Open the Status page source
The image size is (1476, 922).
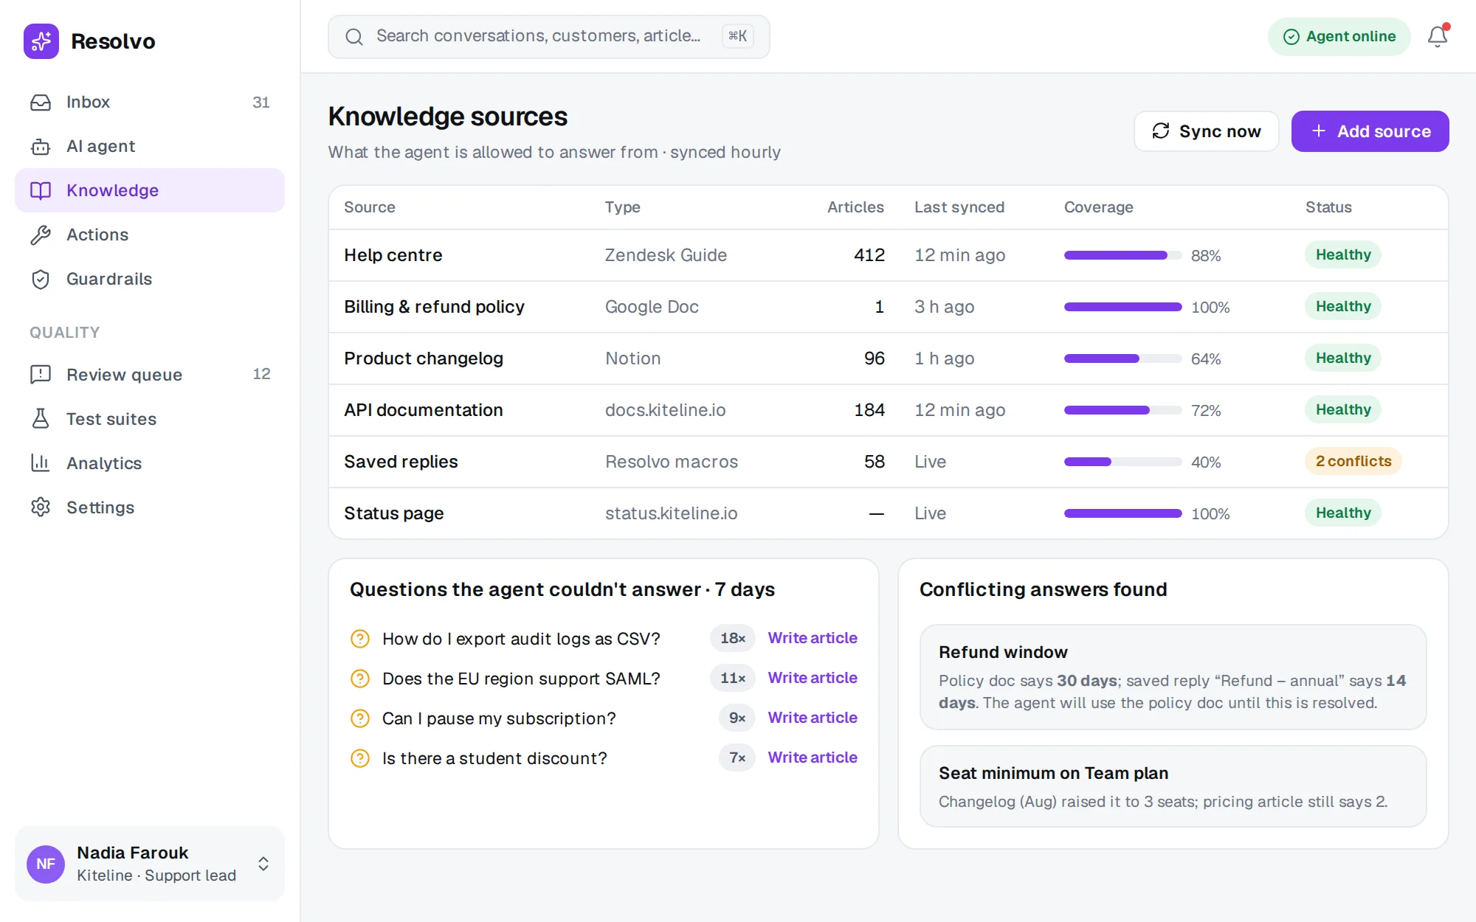[889, 513]
